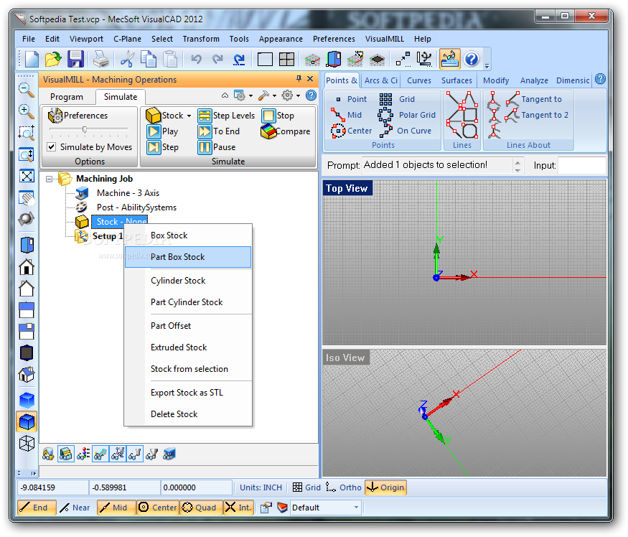The height and width of the screenshot is (537, 628).
Task: Click the To End simulation button
Action: pyautogui.click(x=218, y=131)
